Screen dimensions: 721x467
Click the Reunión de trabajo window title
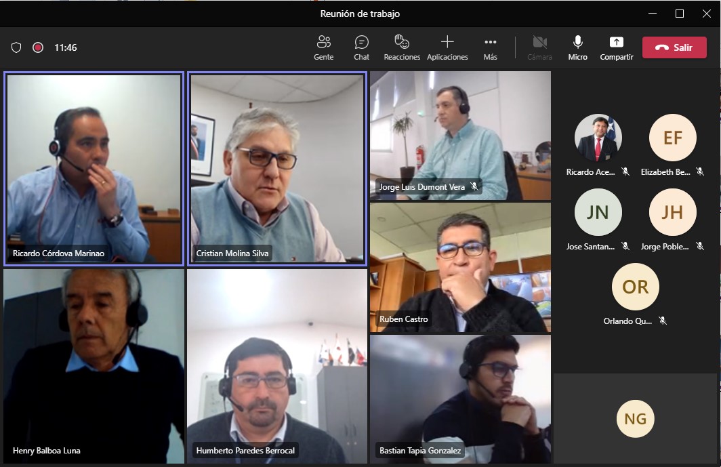pos(360,14)
